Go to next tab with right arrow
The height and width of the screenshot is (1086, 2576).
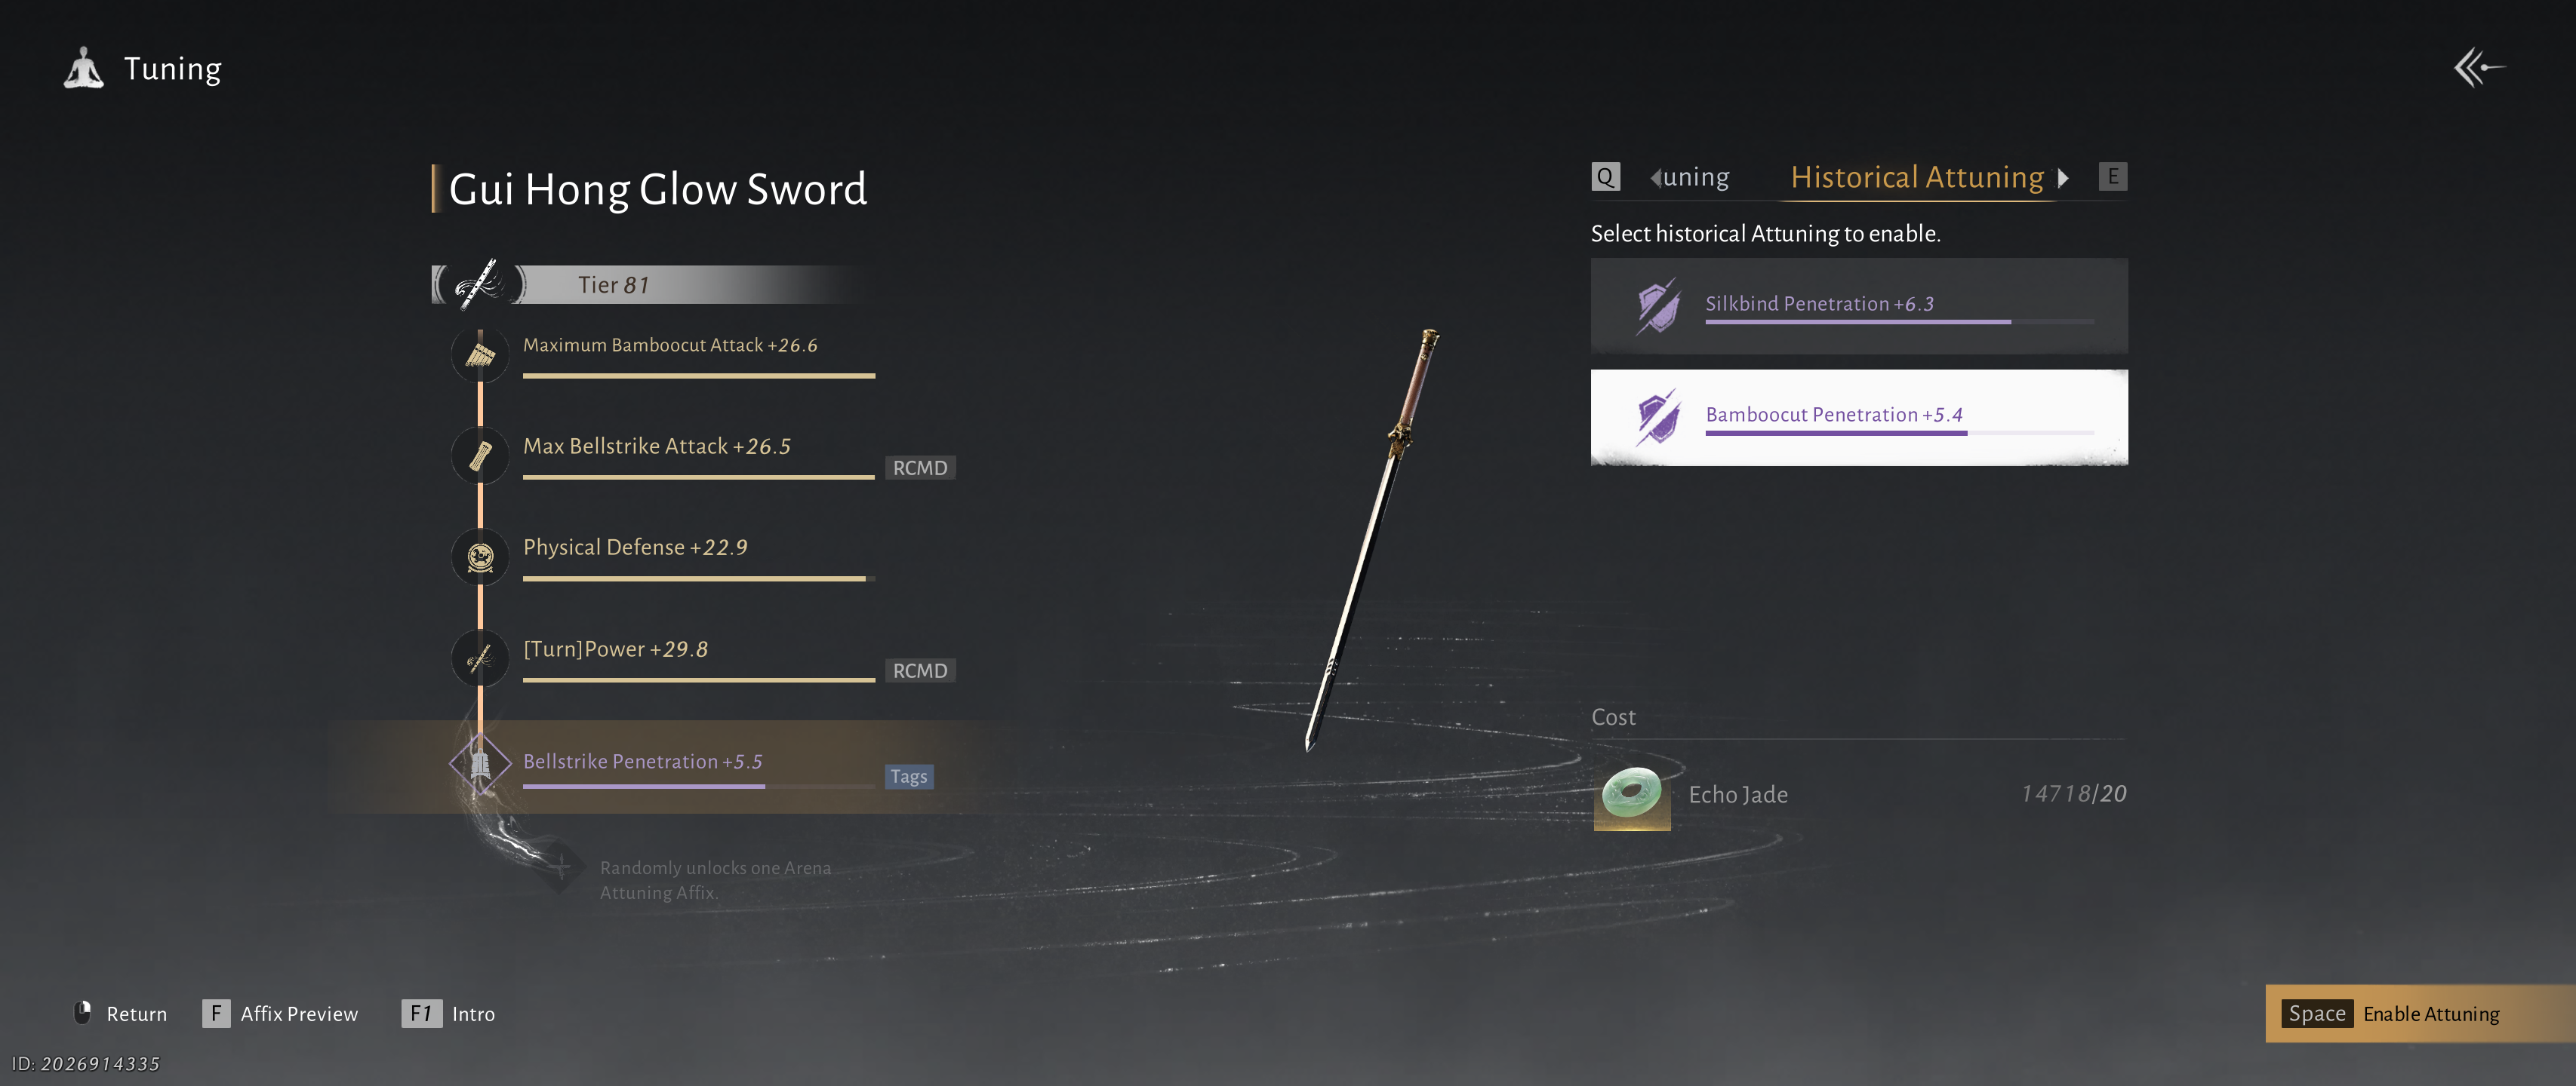pos(2063,178)
